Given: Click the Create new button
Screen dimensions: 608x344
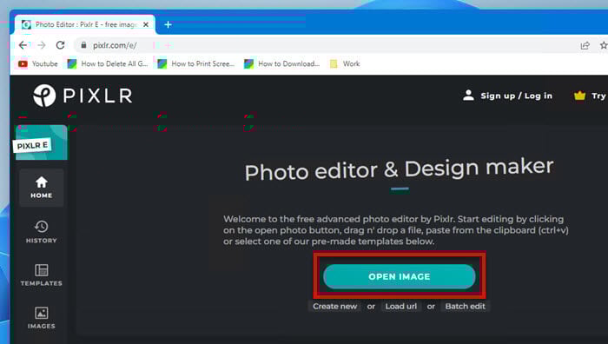Looking at the screenshot, I should tap(335, 307).
